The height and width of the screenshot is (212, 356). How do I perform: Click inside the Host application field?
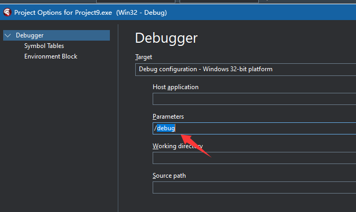(x=254, y=99)
